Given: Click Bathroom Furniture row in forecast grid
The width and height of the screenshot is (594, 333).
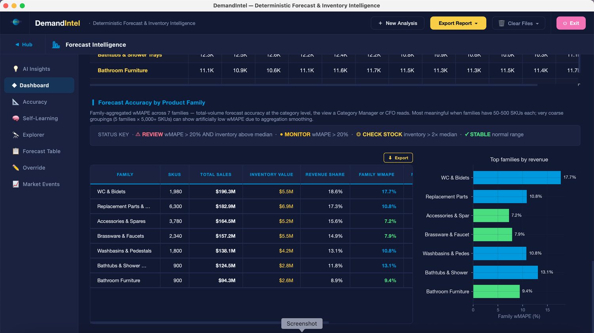Looking at the screenshot, I should 335,70.
